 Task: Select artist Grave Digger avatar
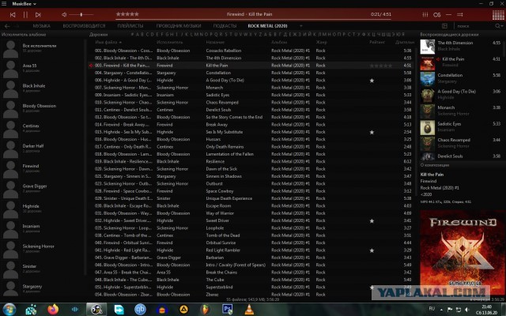click(10, 190)
